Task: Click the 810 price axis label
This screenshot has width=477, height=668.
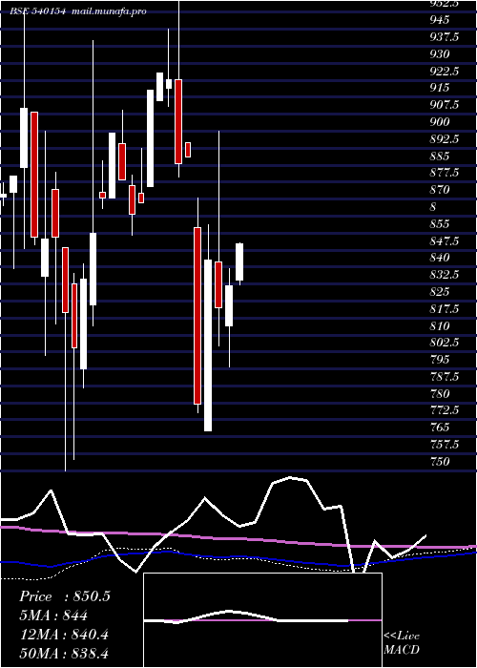Action: (x=440, y=325)
